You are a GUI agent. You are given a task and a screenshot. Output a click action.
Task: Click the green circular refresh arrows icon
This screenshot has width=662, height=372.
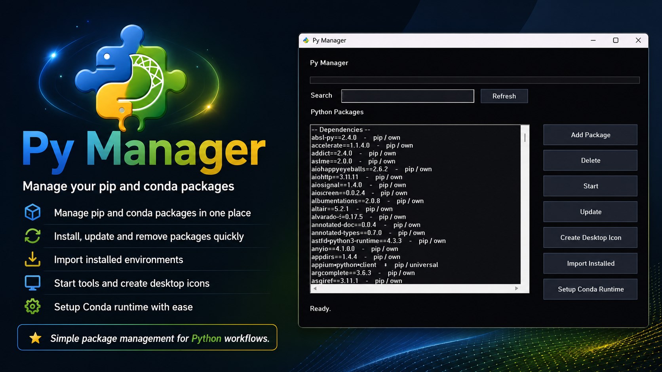[x=32, y=236]
